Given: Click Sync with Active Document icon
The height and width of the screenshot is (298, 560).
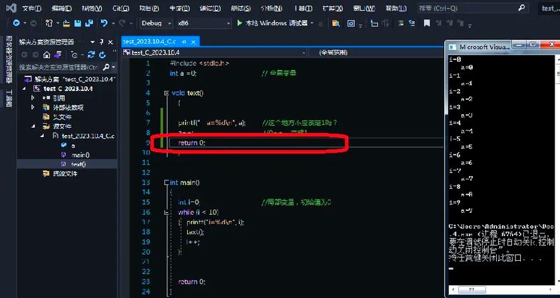Looking at the screenshot, I should point(91,55).
